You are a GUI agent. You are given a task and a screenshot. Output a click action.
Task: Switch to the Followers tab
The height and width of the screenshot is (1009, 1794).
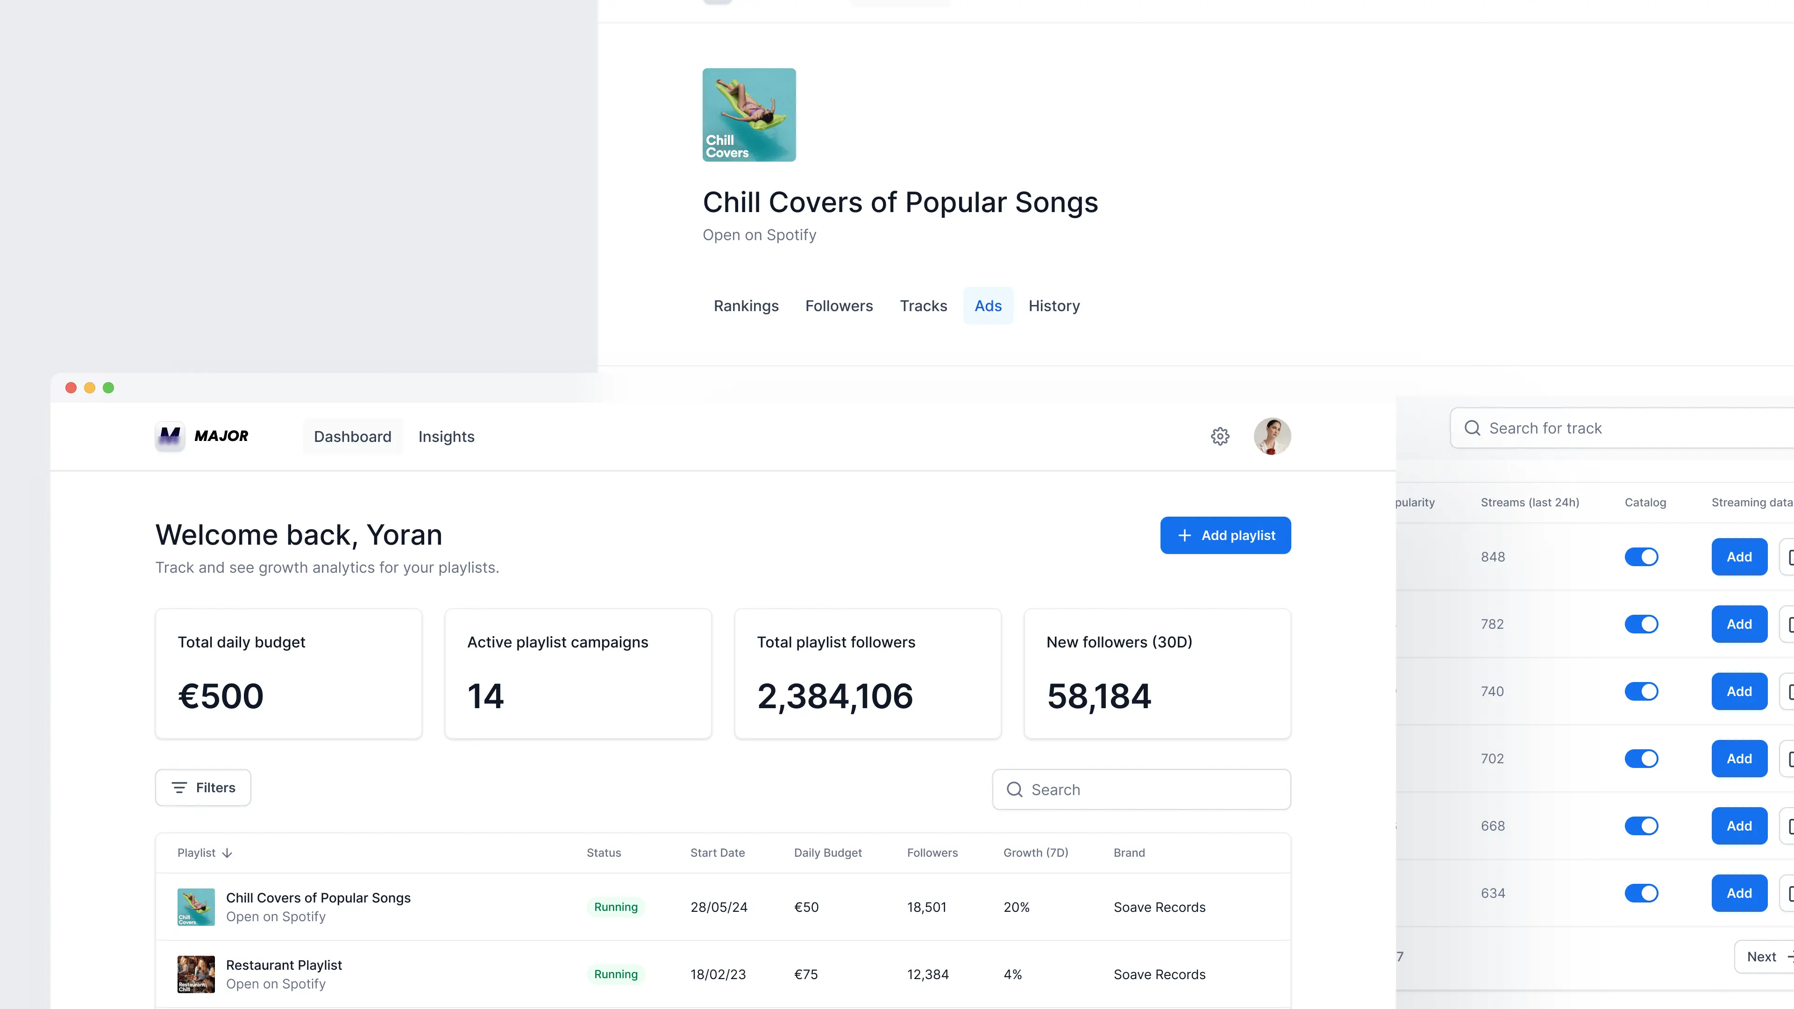pos(839,306)
